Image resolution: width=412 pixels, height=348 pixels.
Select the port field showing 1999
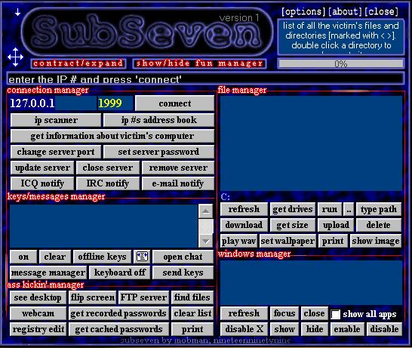click(115, 103)
